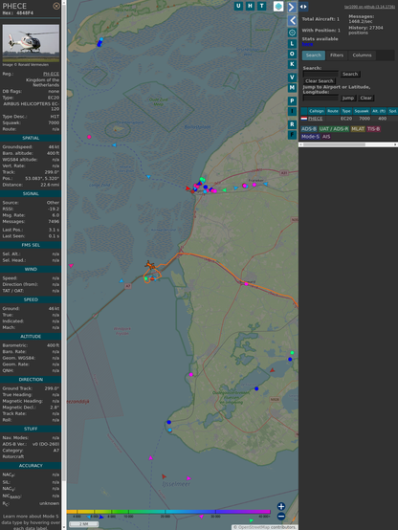Switch to the Filters tab

[337, 55]
